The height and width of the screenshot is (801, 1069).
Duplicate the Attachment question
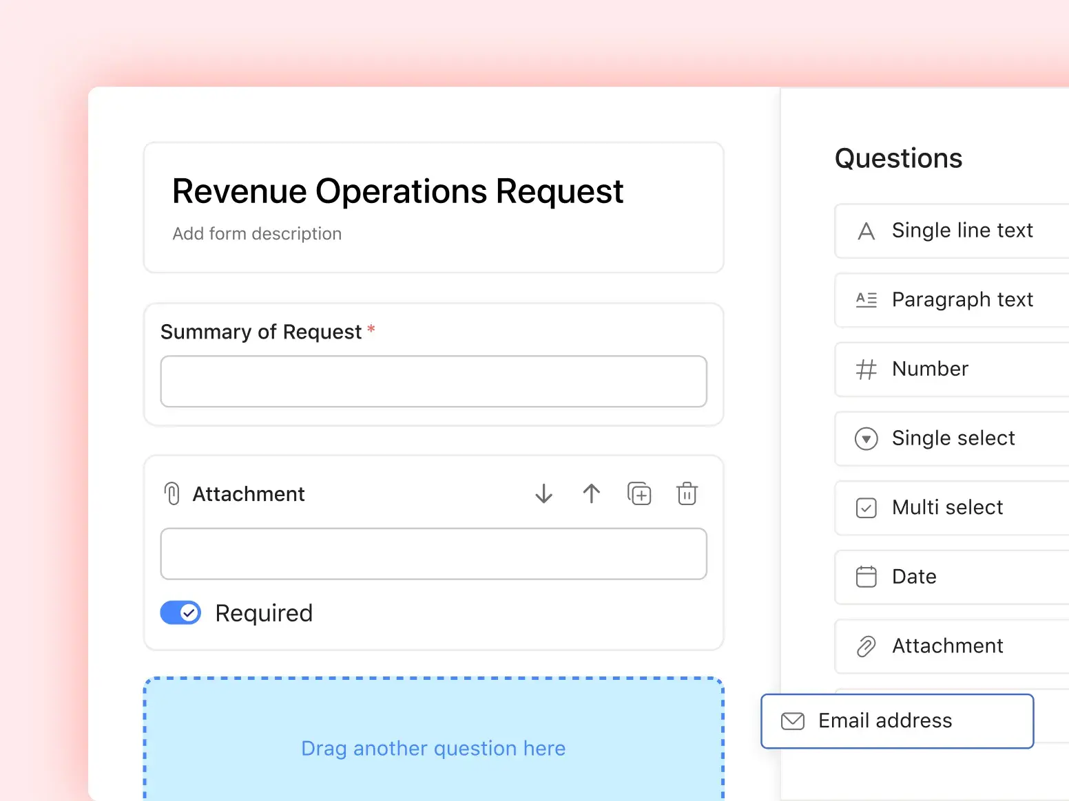click(x=639, y=493)
